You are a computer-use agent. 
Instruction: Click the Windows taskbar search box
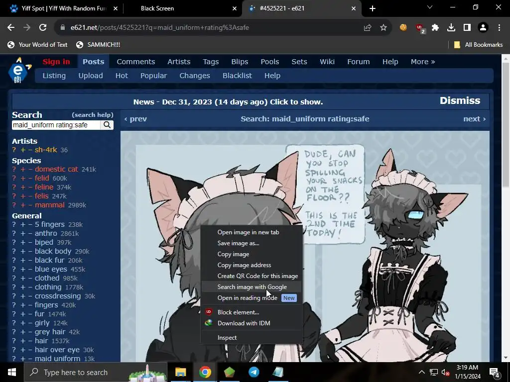point(96,372)
